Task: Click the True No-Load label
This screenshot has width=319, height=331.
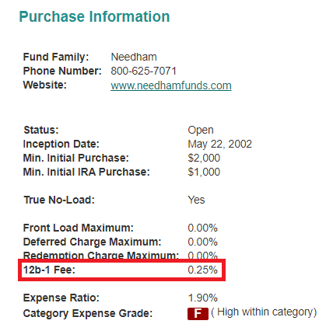Action: click(x=59, y=200)
